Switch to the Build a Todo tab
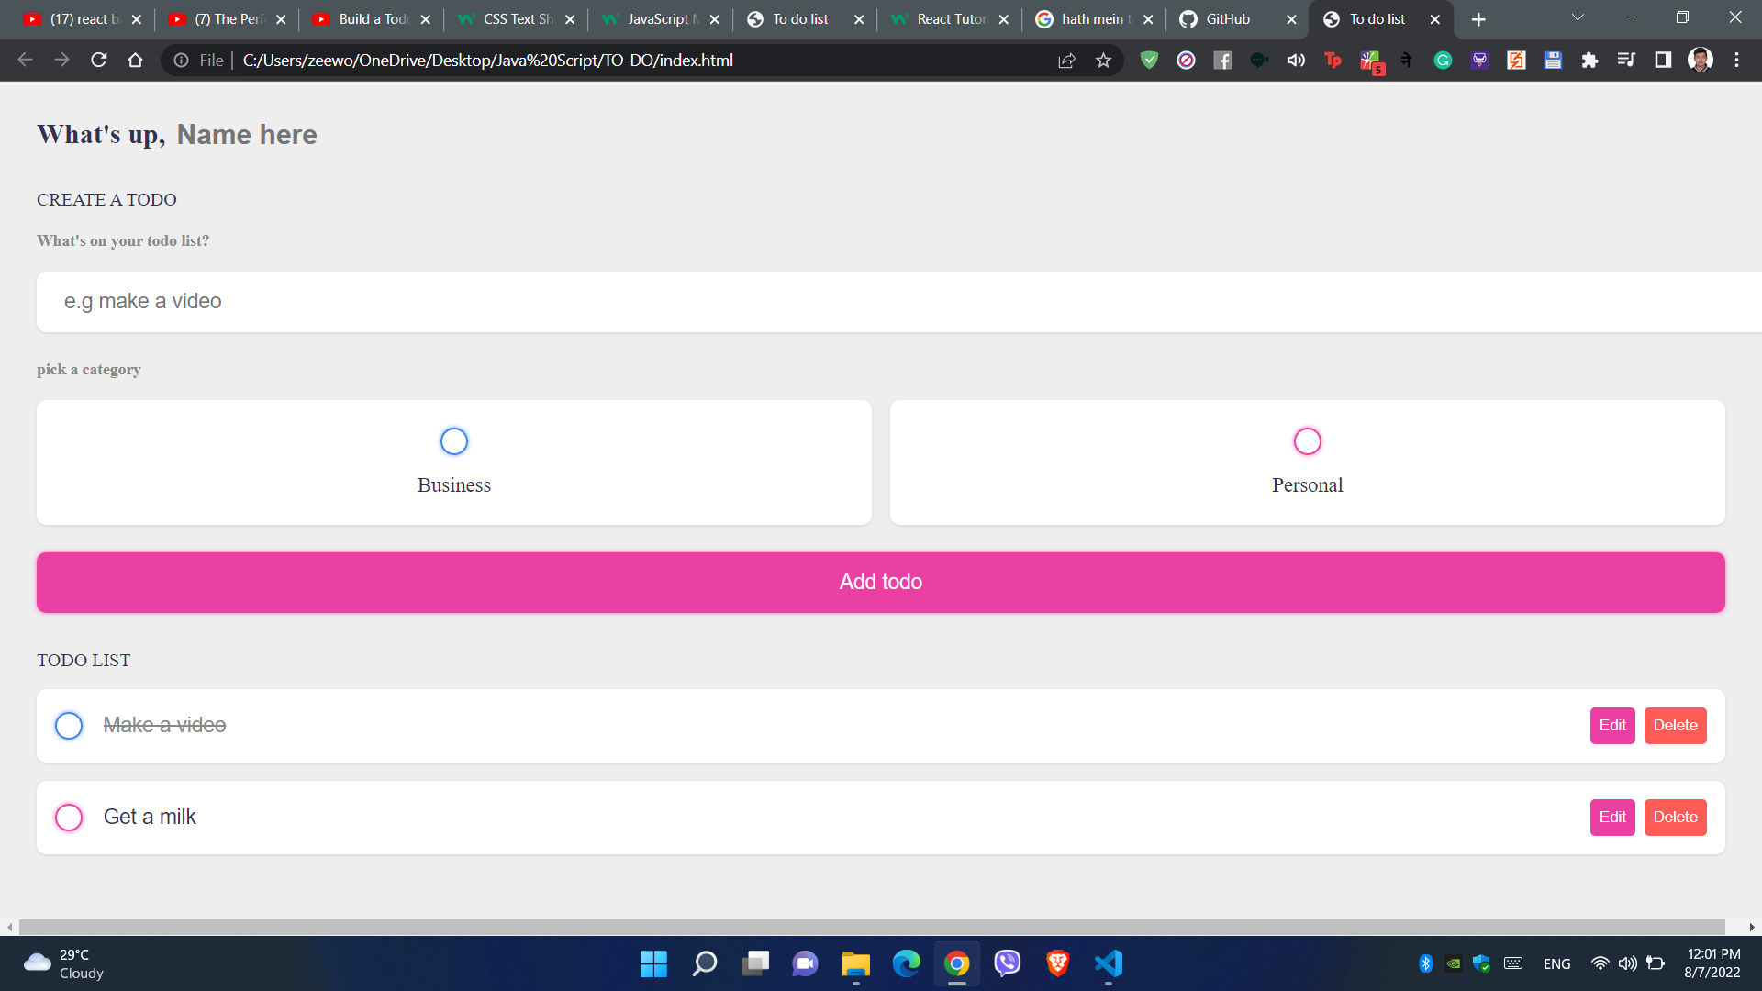This screenshot has height=991, width=1762. (372, 19)
